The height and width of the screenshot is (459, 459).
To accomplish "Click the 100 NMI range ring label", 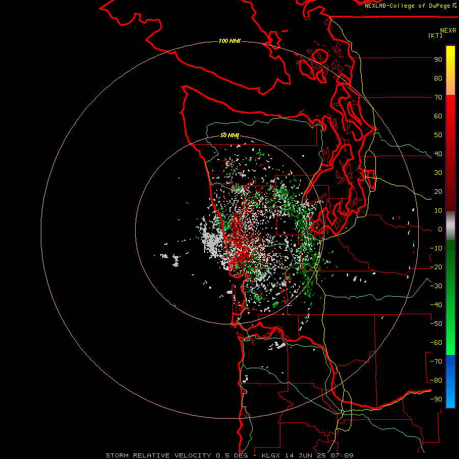I will click(x=229, y=41).
